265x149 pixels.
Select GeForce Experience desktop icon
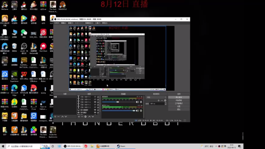(x=14, y=76)
